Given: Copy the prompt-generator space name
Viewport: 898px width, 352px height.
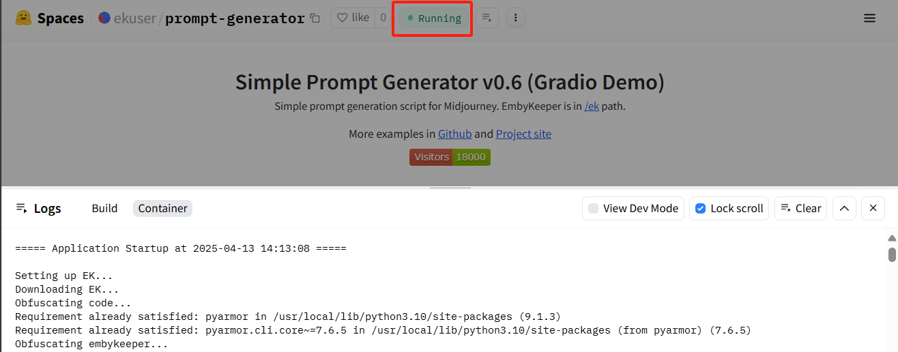Looking at the screenshot, I should [315, 18].
